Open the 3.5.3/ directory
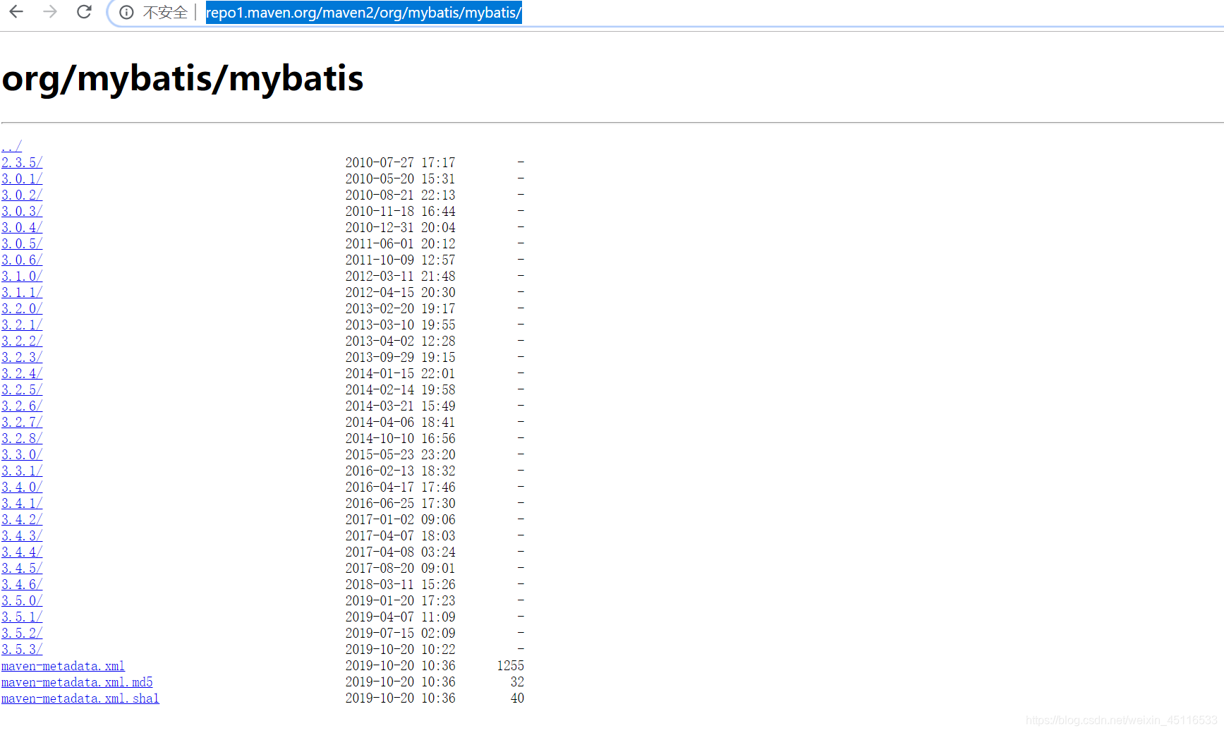 22,649
